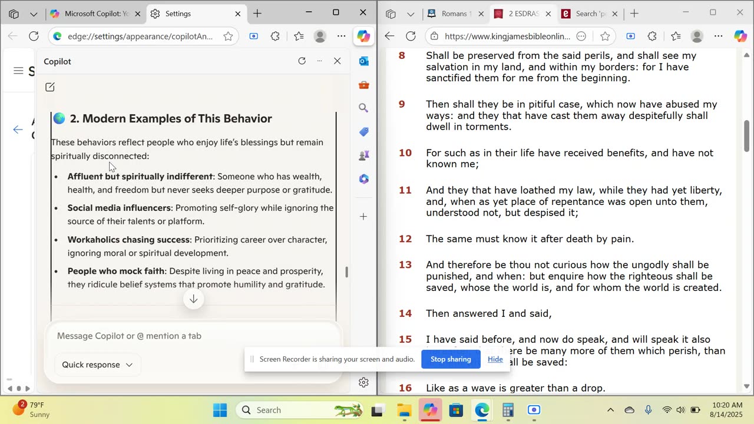The width and height of the screenshot is (754, 424).
Task: Select the 2 ESDRAS tab
Action: pos(522,14)
